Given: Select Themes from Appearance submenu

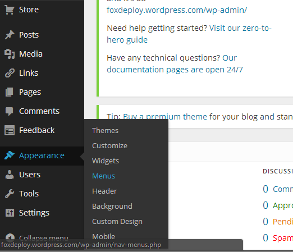Looking at the screenshot, I should (x=105, y=130).
